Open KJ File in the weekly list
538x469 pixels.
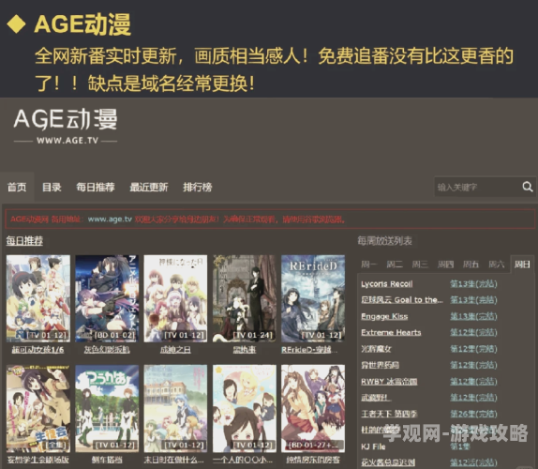pyautogui.click(x=373, y=446)
